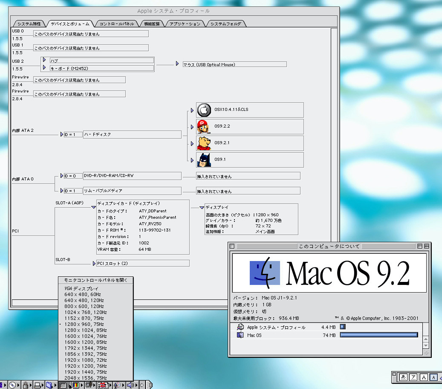The height and width of the screenshot is (389, 442).
Task: Click the Batman icon for OS9.1 volume
Action: coord(204,160)
